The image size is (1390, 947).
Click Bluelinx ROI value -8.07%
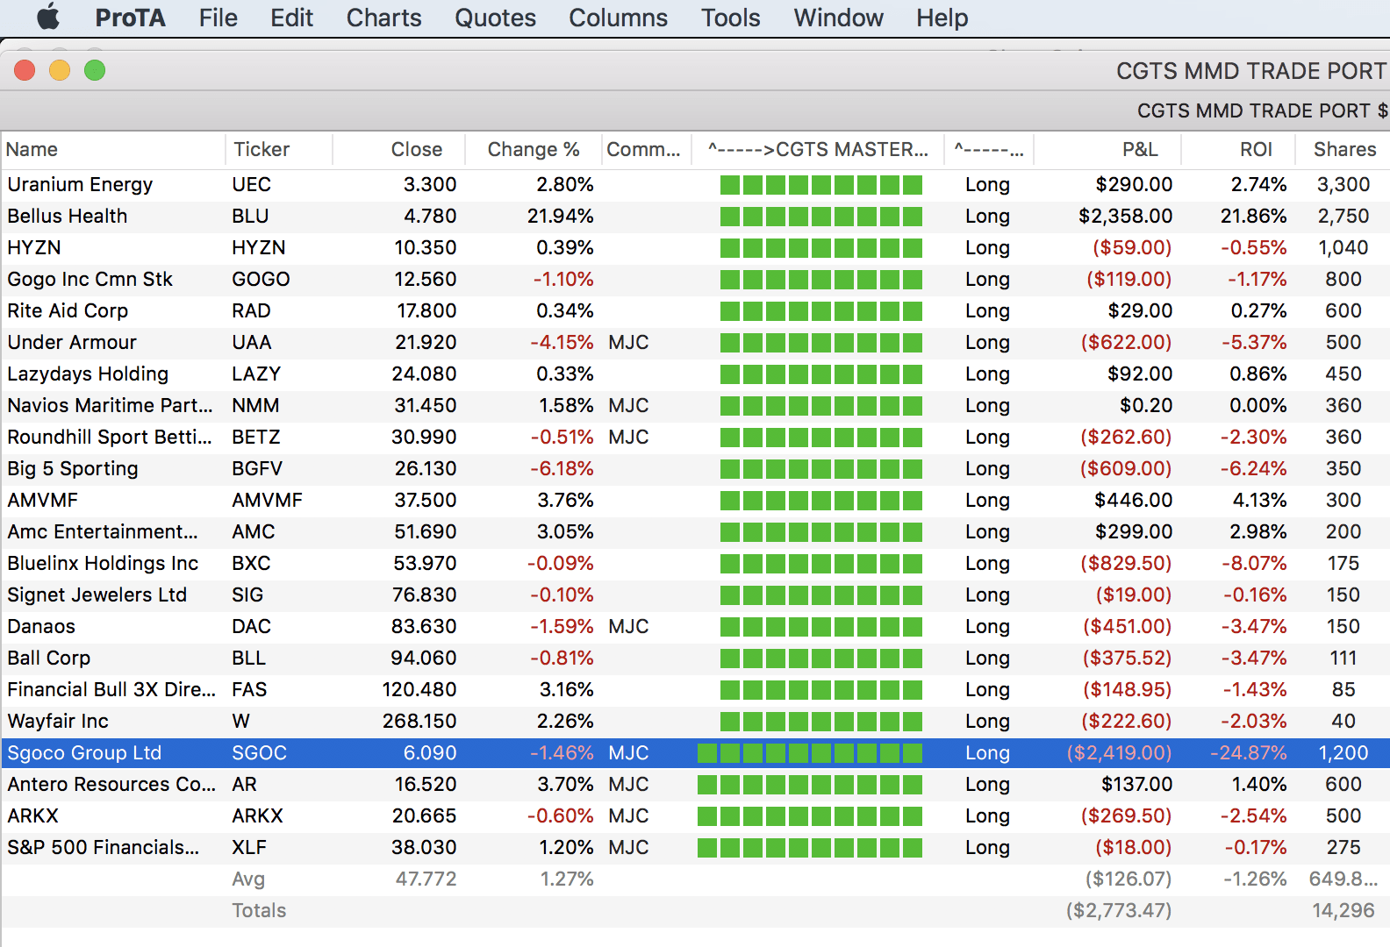[1254, 563]
